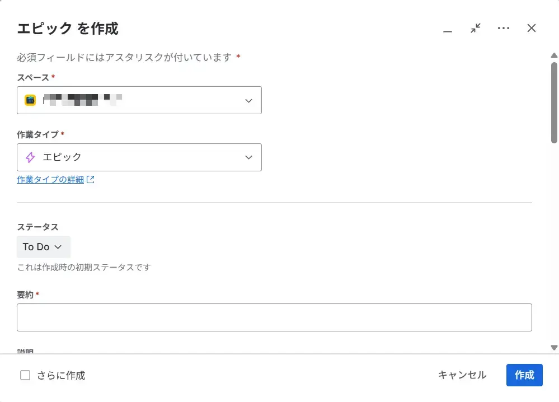Click the scrollbar up arrow

(x=554, y=55)
